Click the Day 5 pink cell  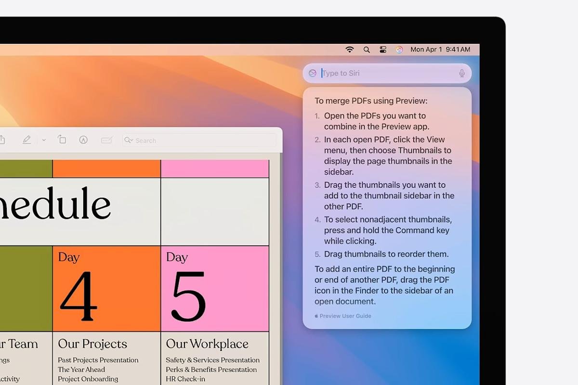click(x=214, y=289)
